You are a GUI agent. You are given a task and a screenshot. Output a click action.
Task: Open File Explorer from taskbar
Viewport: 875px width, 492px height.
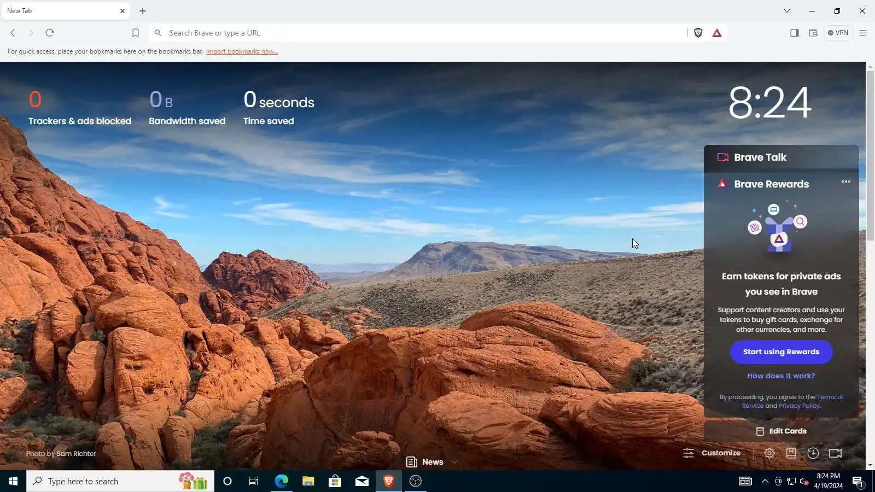[x=308, y=481]
